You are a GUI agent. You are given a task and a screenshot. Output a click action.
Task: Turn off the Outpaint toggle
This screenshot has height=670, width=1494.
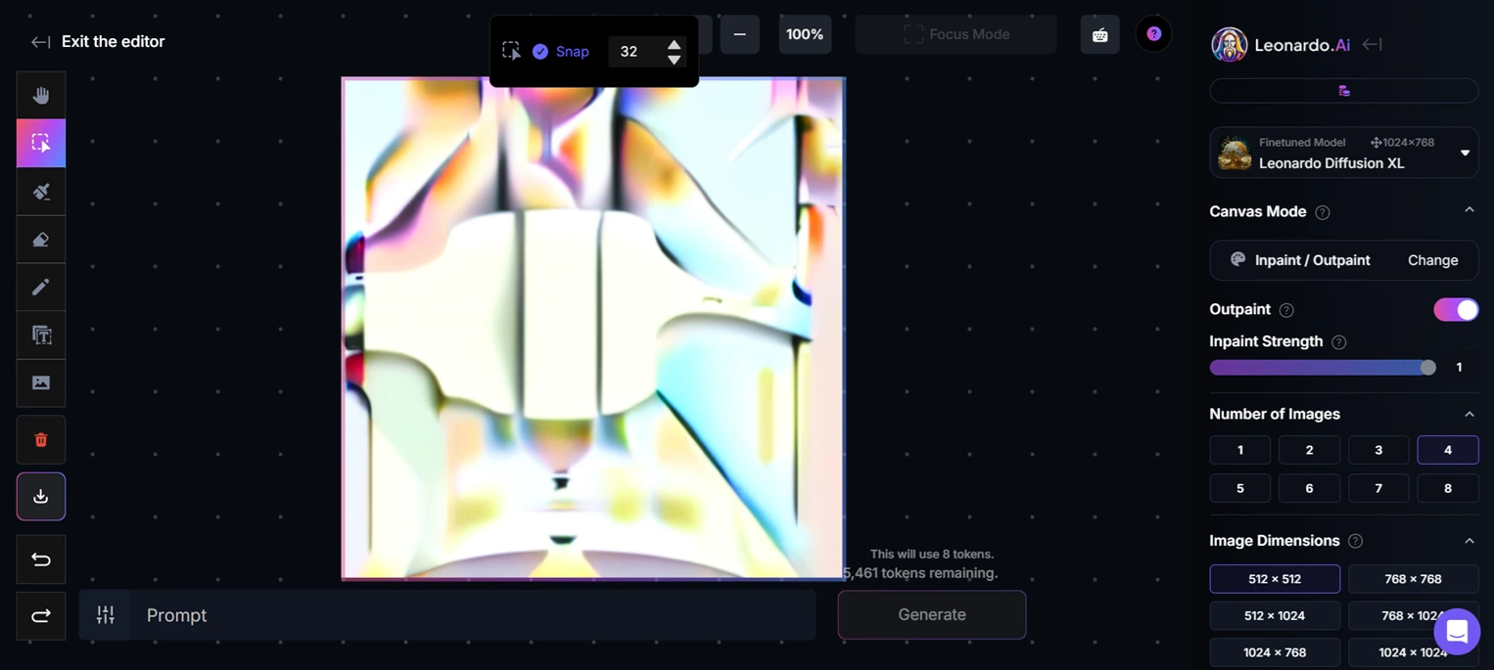coord(1455,310)
